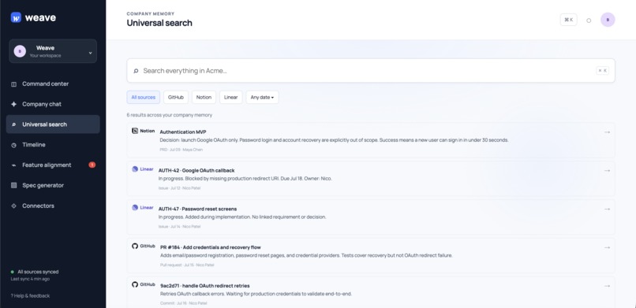Image resolution: width=636 pixels, height=308 pixels.
Task: Click the circle status icon in header
Action: point(589,20)
